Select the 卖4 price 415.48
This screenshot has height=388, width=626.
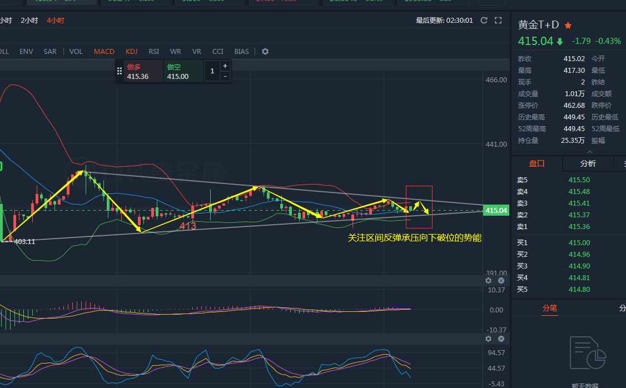click(579, 192)
